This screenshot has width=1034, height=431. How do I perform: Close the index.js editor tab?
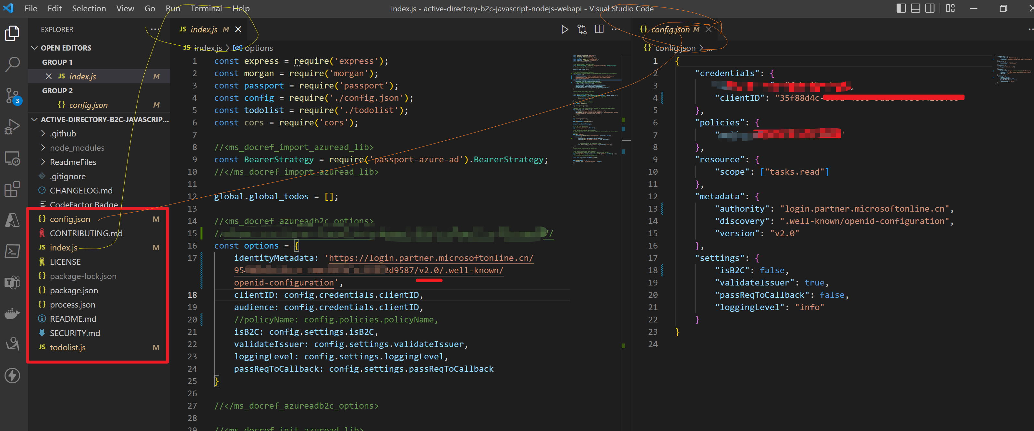tap(238, 29)
